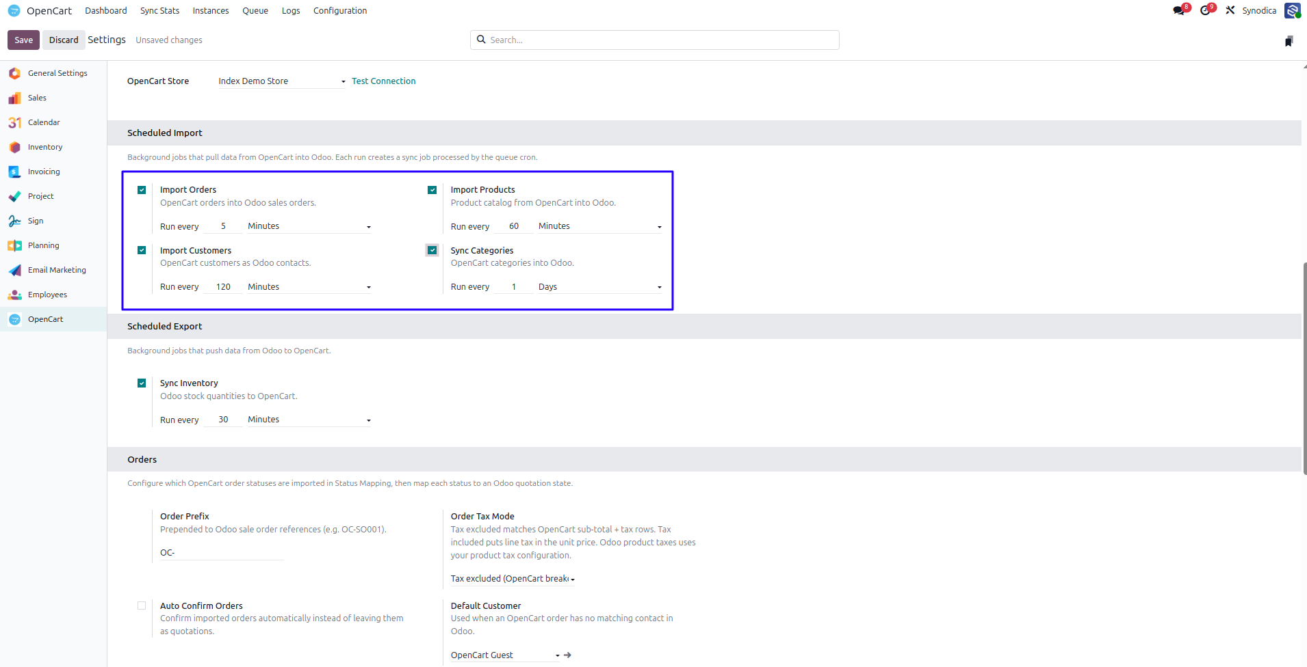
Task: Select the Invoicing sidebar icon
Action: [14, 172]
